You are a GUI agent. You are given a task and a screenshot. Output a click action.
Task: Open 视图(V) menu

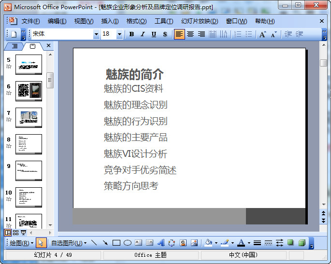[x=84, y=21]
